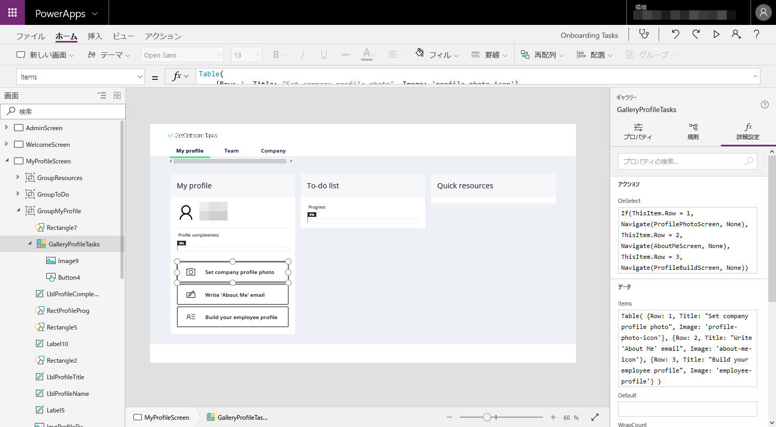
Task: Preview the app with Play icon
Action: point(716,34)
